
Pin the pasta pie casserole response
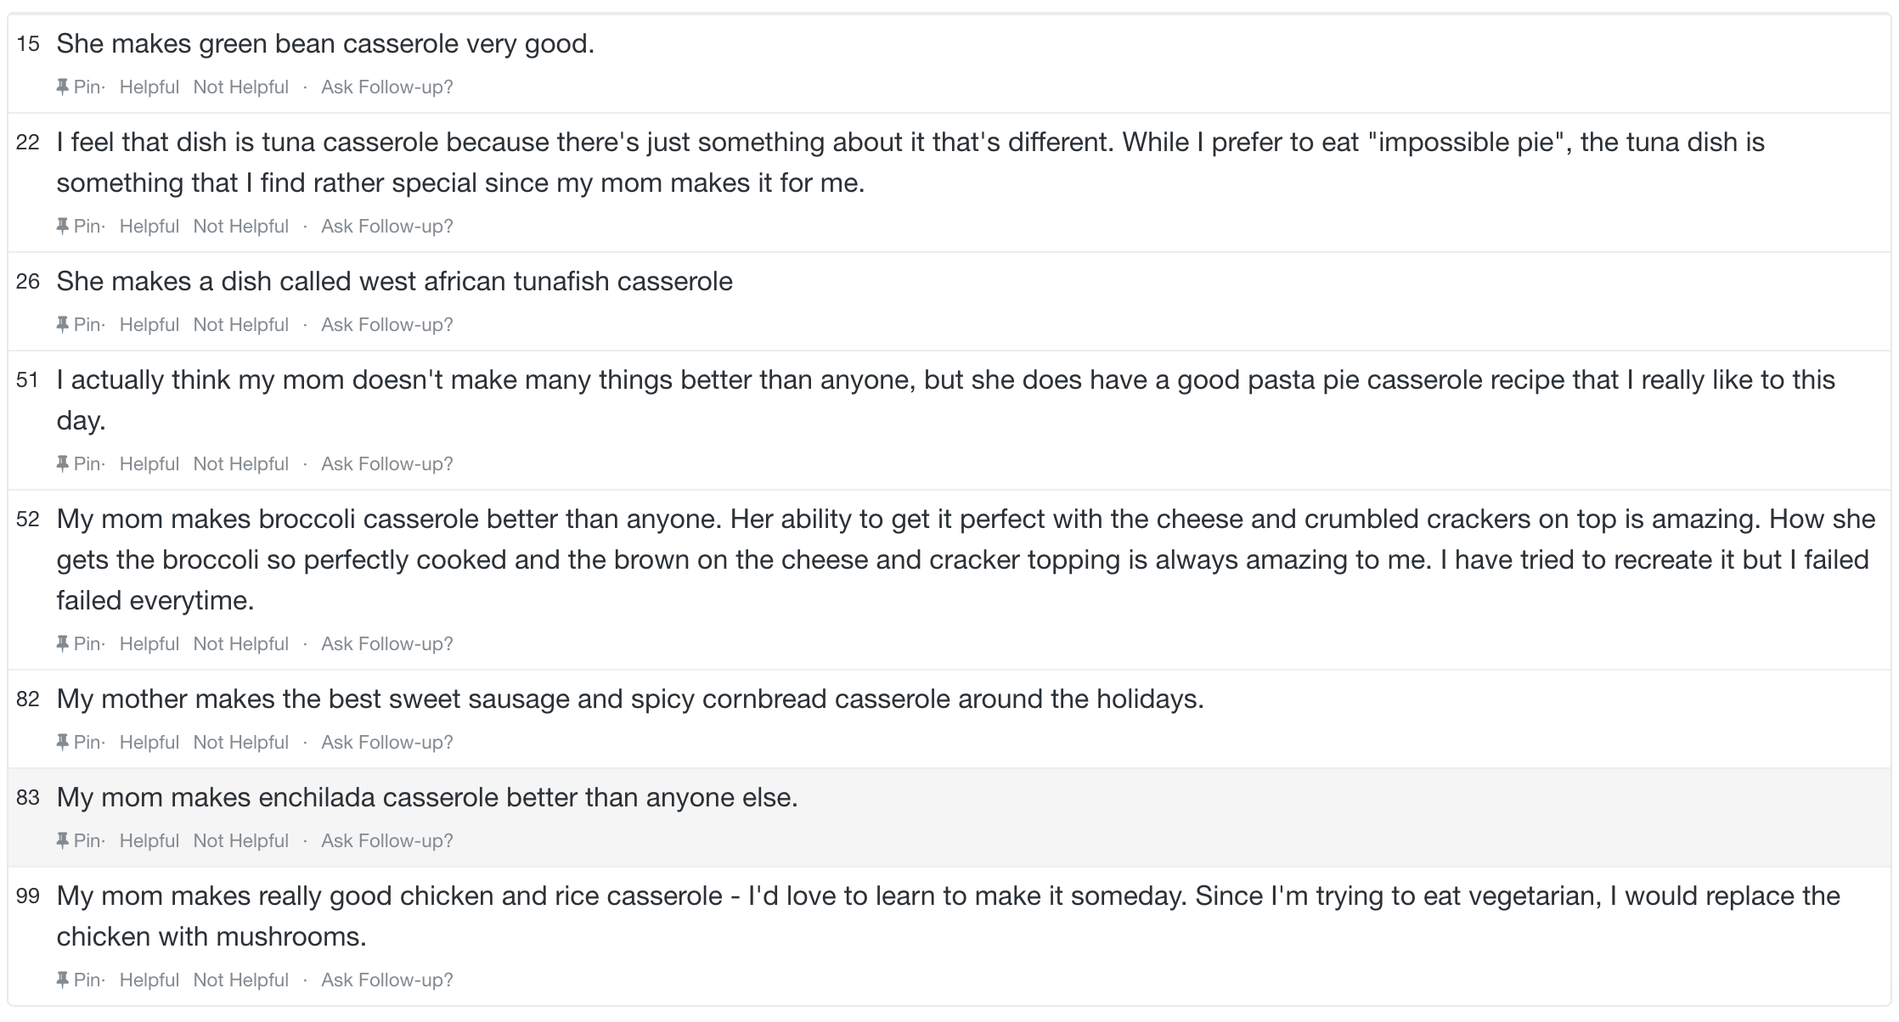point(79,463)
